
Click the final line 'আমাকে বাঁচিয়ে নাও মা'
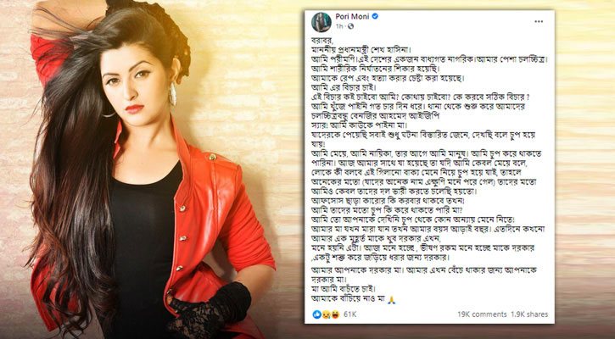[349, 299]
